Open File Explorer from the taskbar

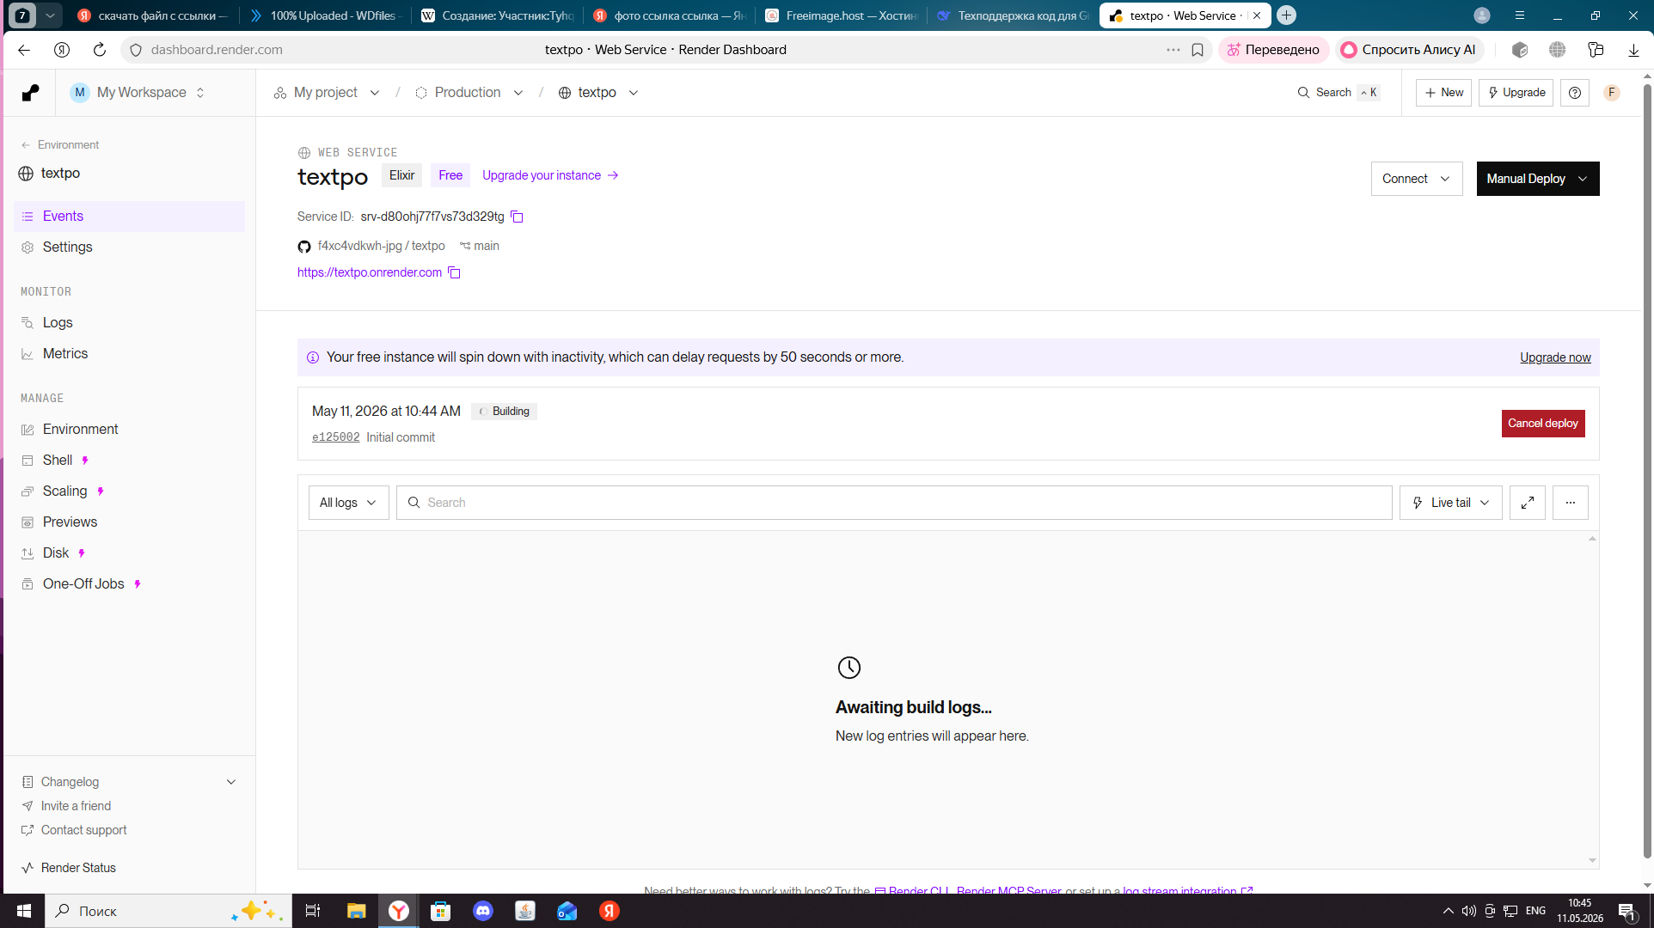[356, 911]
